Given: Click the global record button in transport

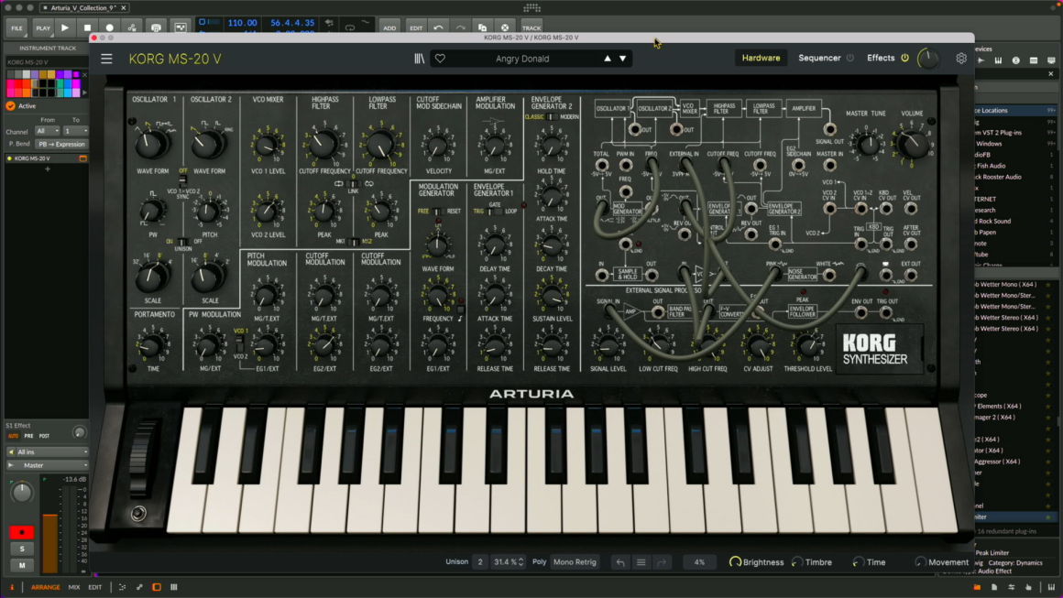Looking at the screenshot, I should 109,27.
